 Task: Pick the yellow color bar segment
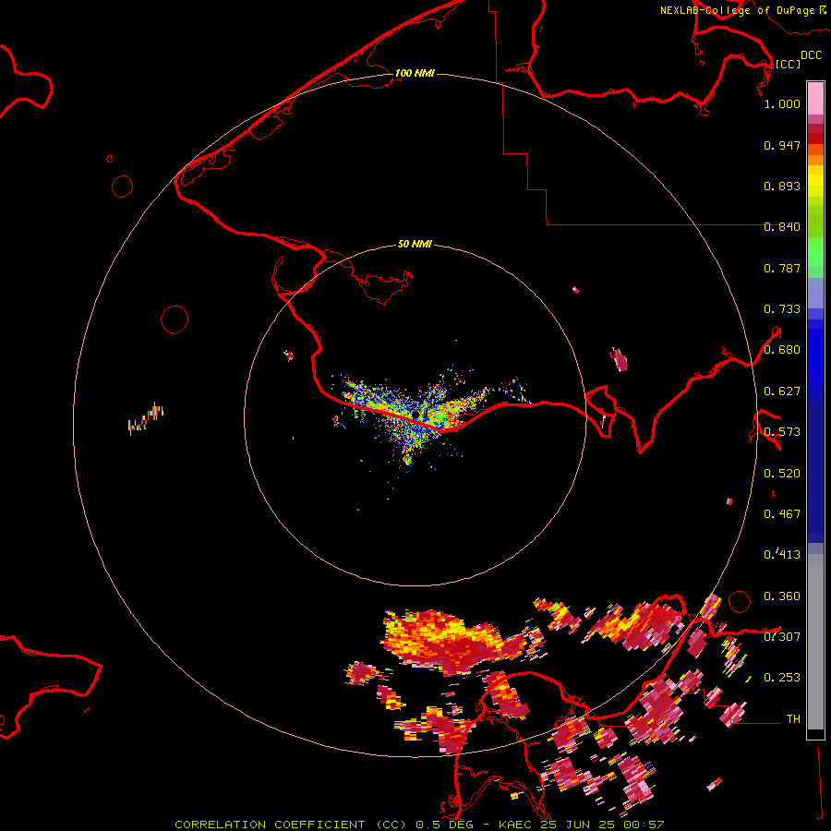tap(815, 182)
